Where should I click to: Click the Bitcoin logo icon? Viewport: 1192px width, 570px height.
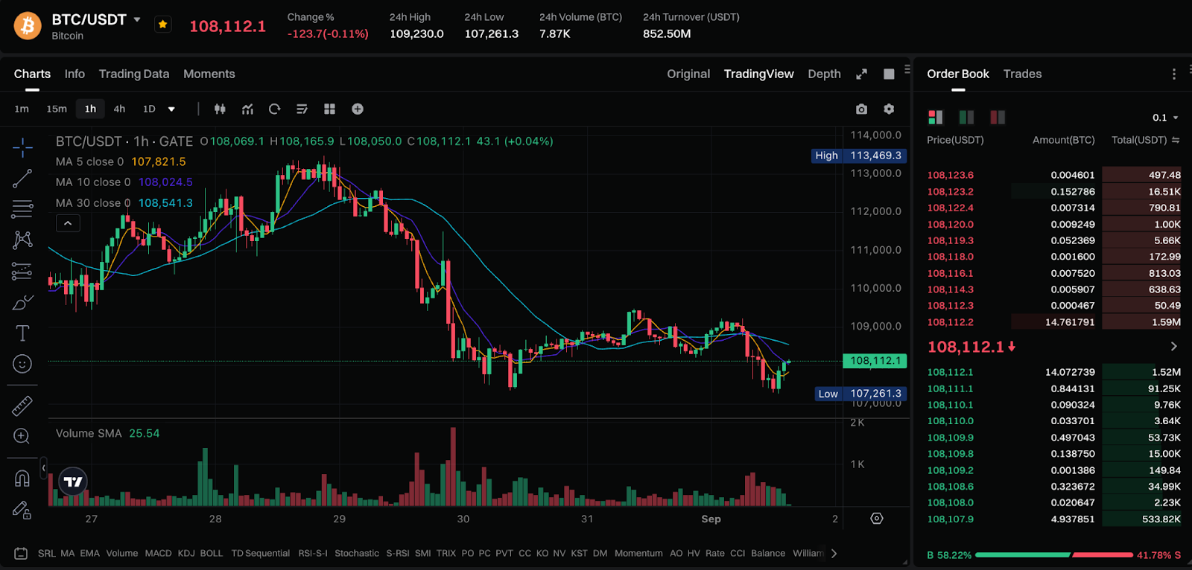click(x=28, y=26)
